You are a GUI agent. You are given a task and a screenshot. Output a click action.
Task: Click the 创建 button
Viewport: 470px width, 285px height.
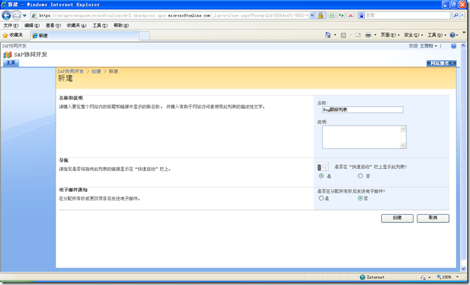tap(397, 218)
